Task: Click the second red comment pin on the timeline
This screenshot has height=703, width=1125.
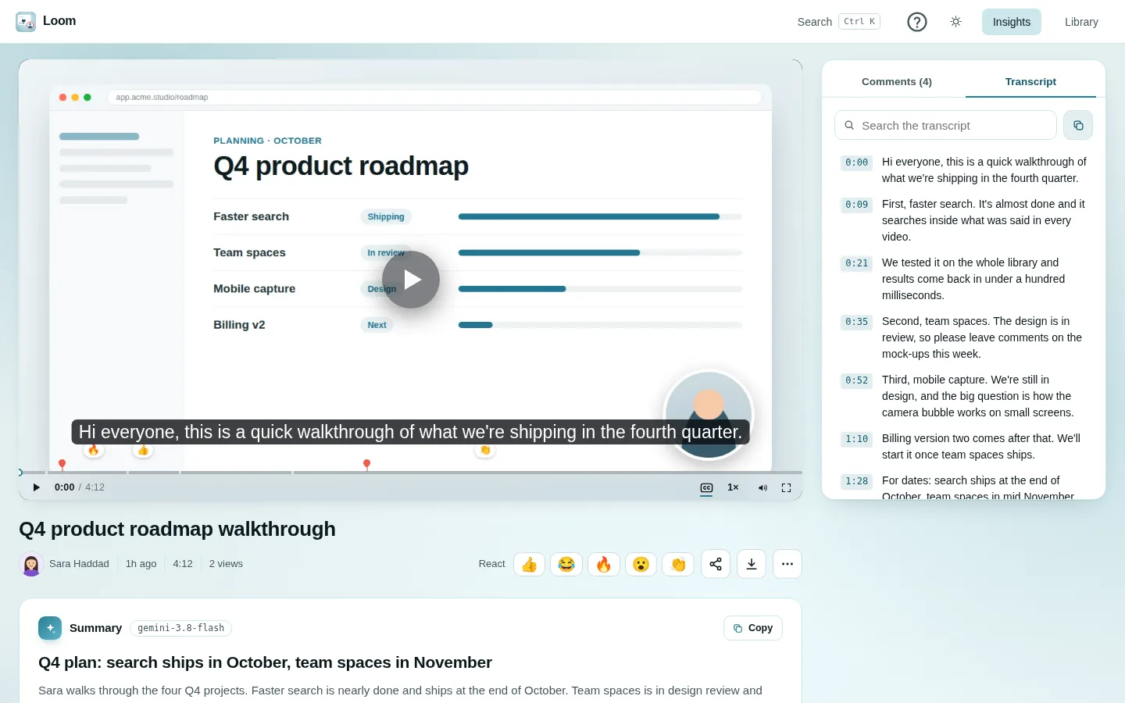Action: (x=366, y=465)
